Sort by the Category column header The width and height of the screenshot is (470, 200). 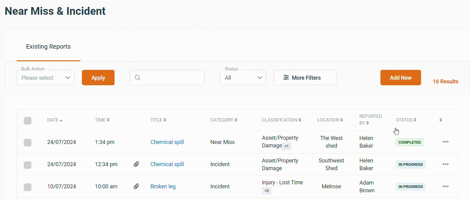[224, 120]
